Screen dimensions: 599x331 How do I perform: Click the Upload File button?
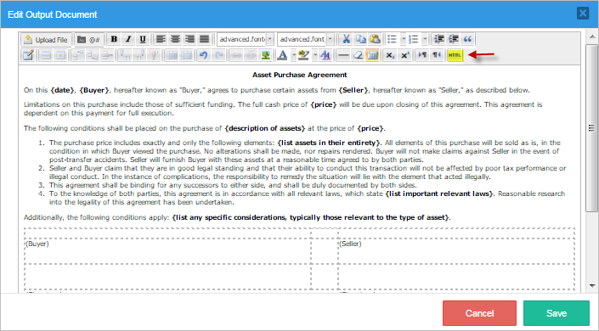click(45, 39)
